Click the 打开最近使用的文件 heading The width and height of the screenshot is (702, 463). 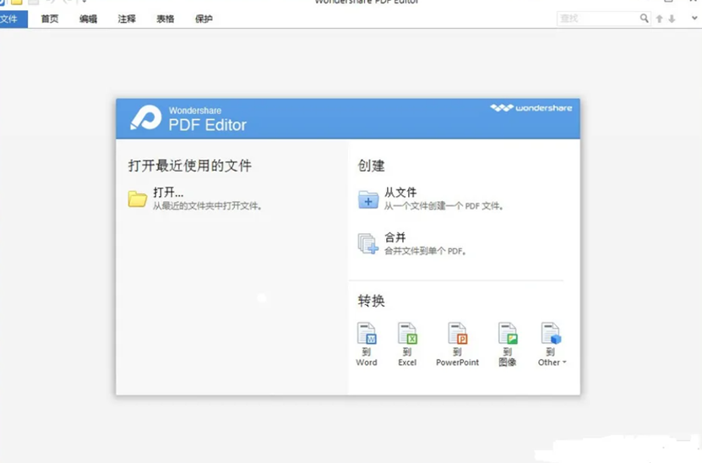click(190, 166)
